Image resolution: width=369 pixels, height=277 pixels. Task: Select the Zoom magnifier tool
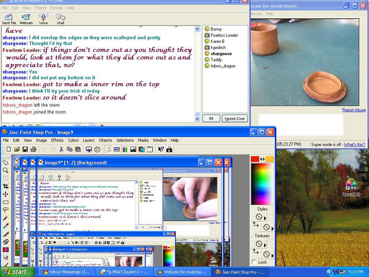click(6, 171)
